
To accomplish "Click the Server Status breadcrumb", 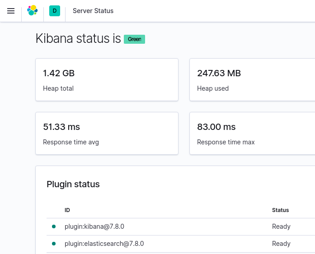I will (x=93, y=11).
